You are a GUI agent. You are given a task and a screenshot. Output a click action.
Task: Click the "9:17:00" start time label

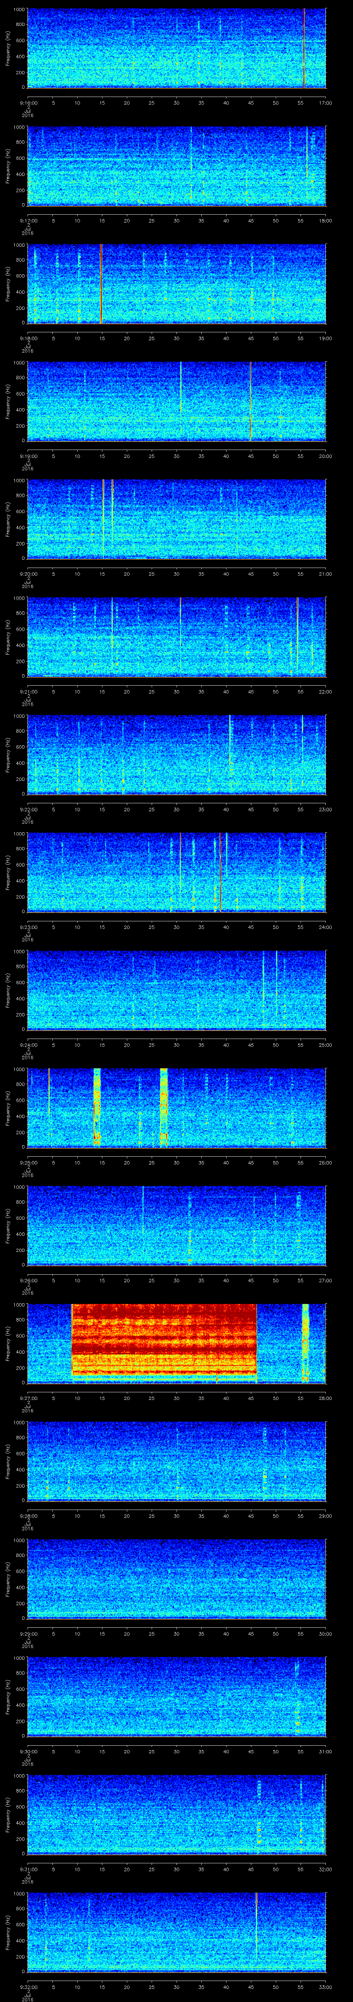[28, 221]
